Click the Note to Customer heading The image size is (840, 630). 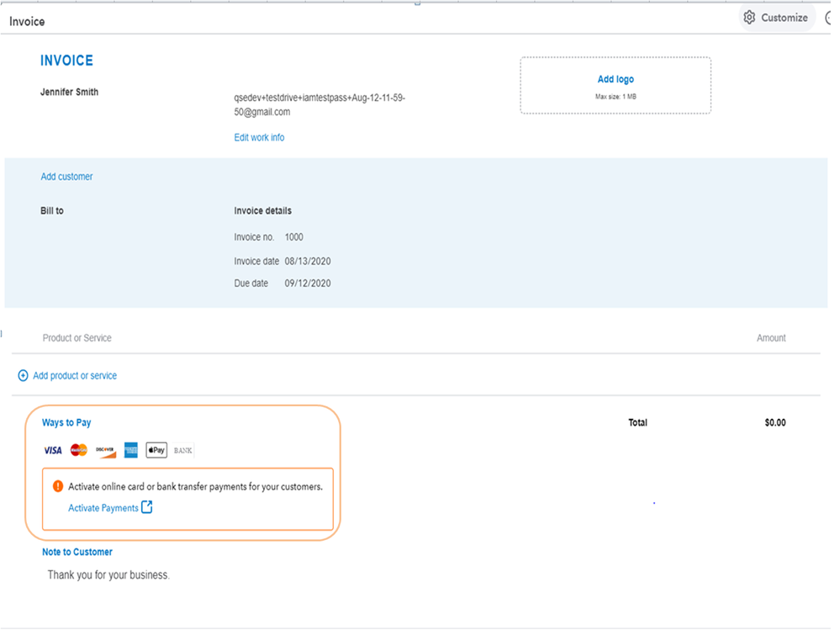77,552
